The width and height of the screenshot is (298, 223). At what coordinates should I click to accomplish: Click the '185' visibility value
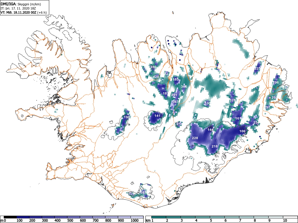coord(176,79)
